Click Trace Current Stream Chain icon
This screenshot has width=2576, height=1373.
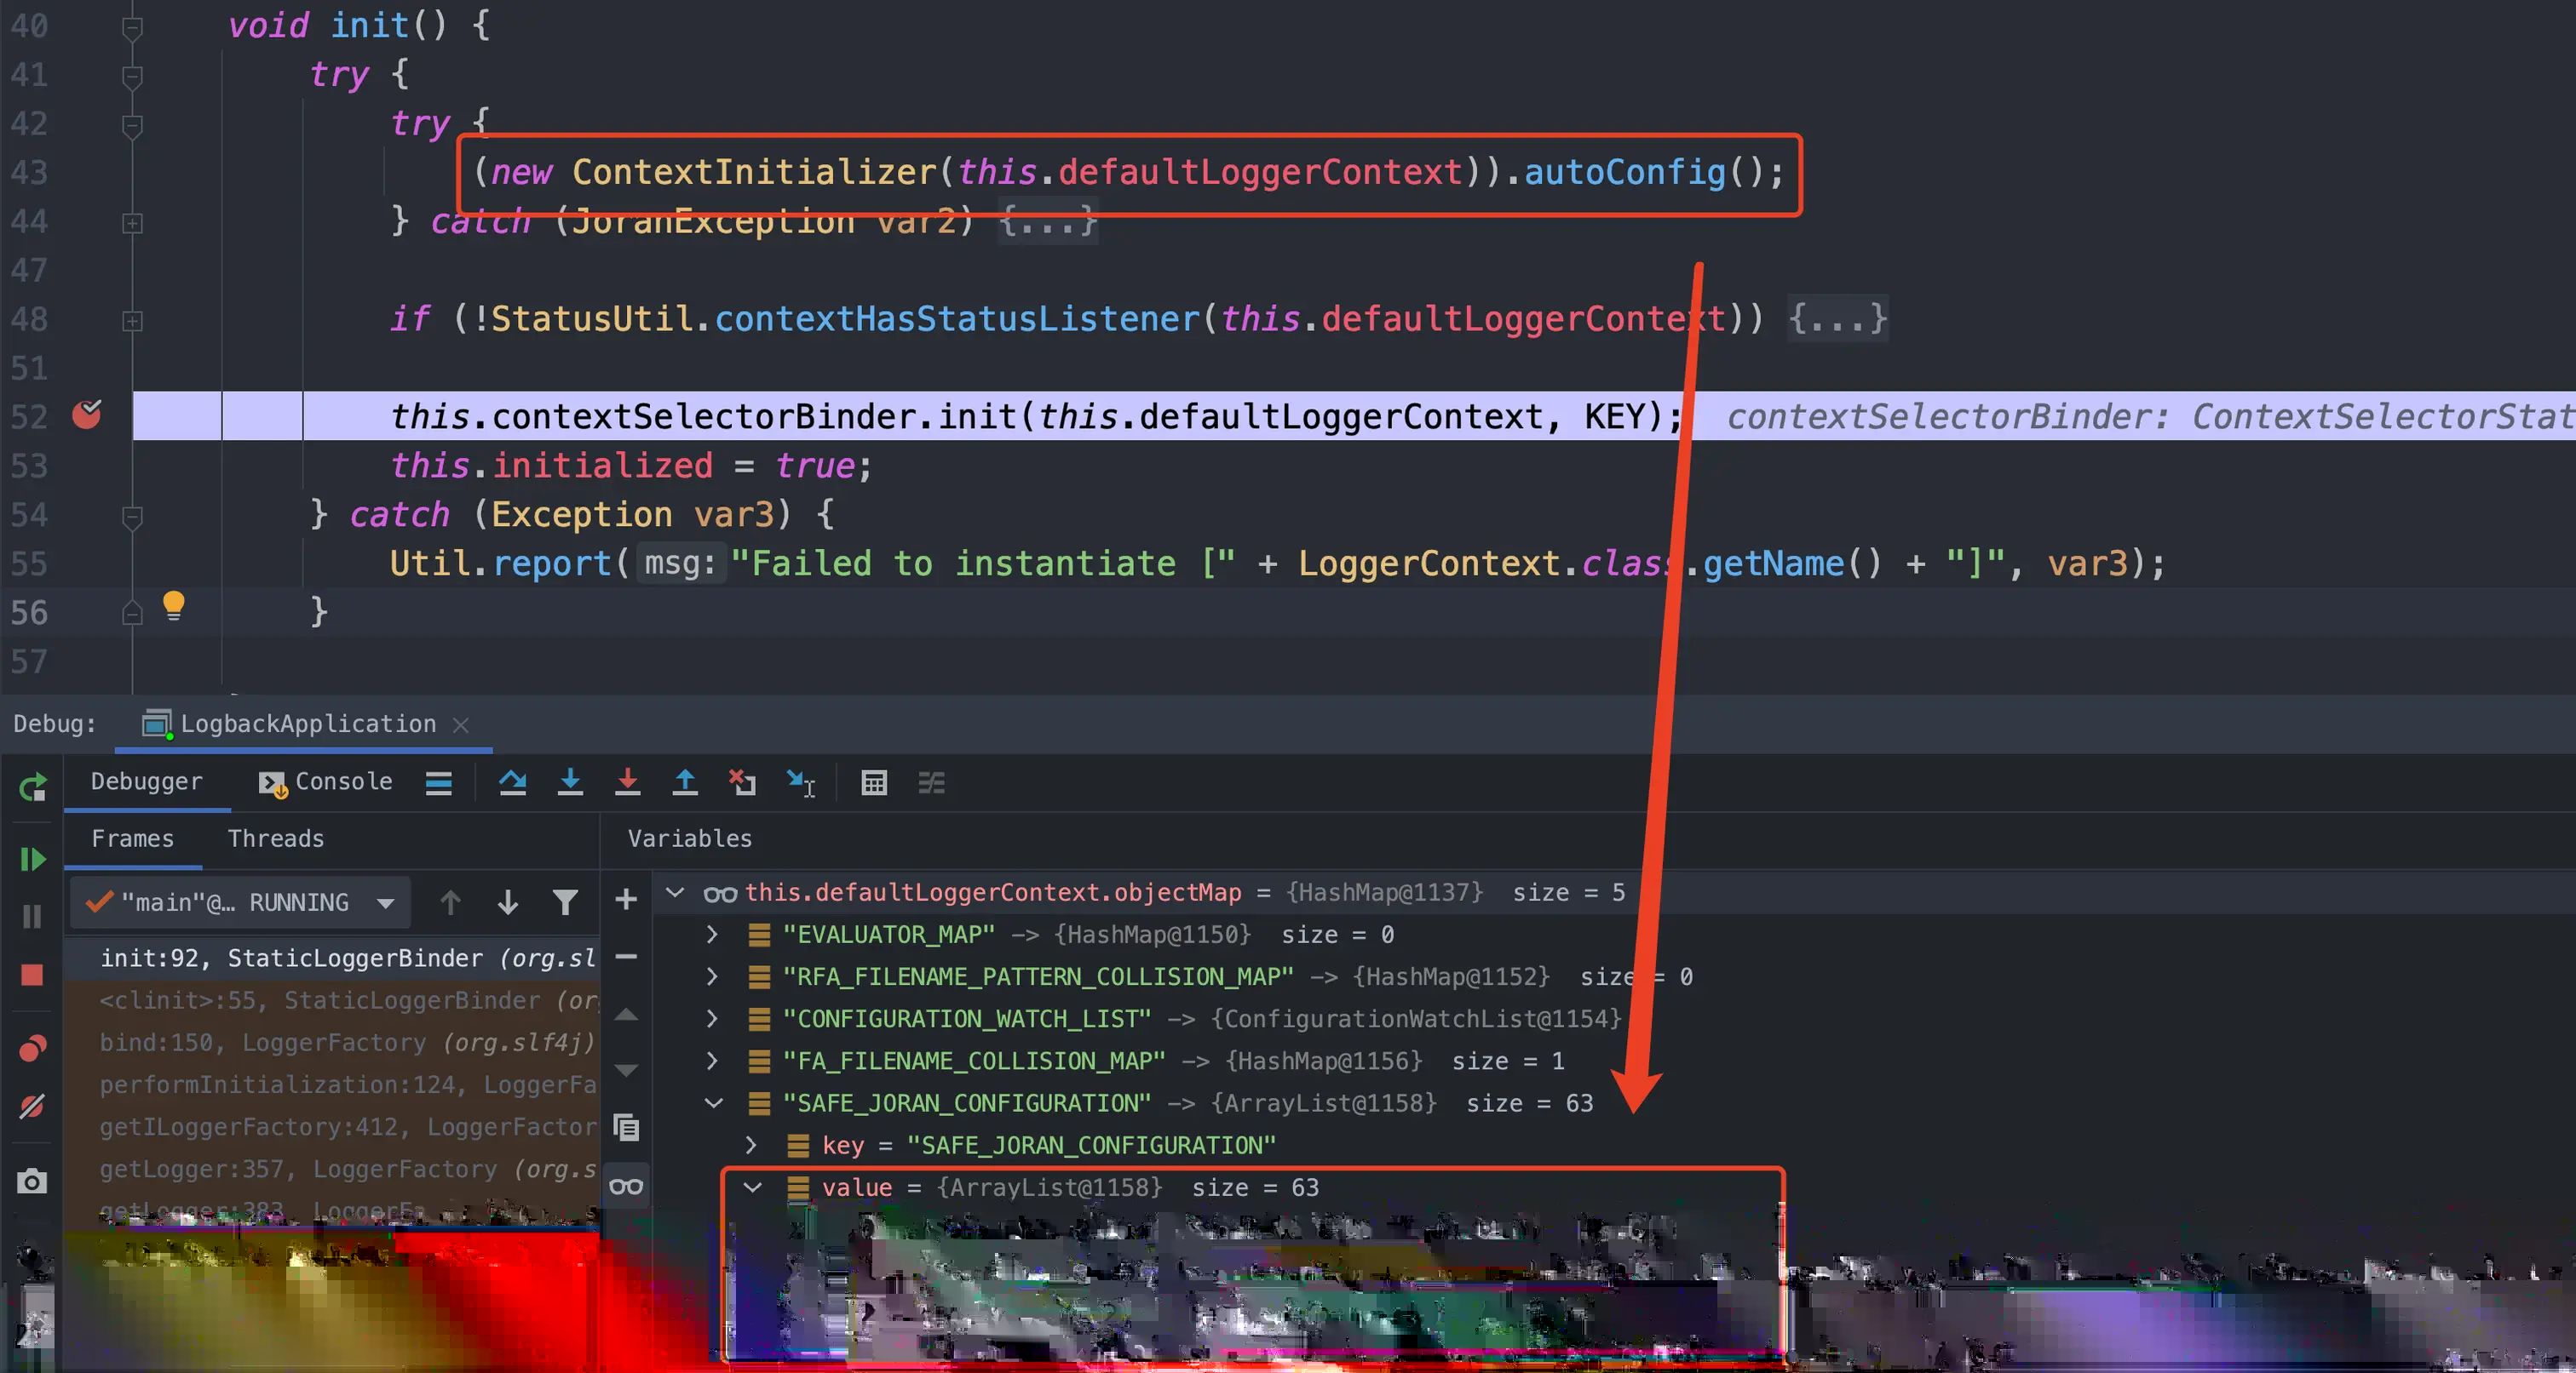(931, 782)
